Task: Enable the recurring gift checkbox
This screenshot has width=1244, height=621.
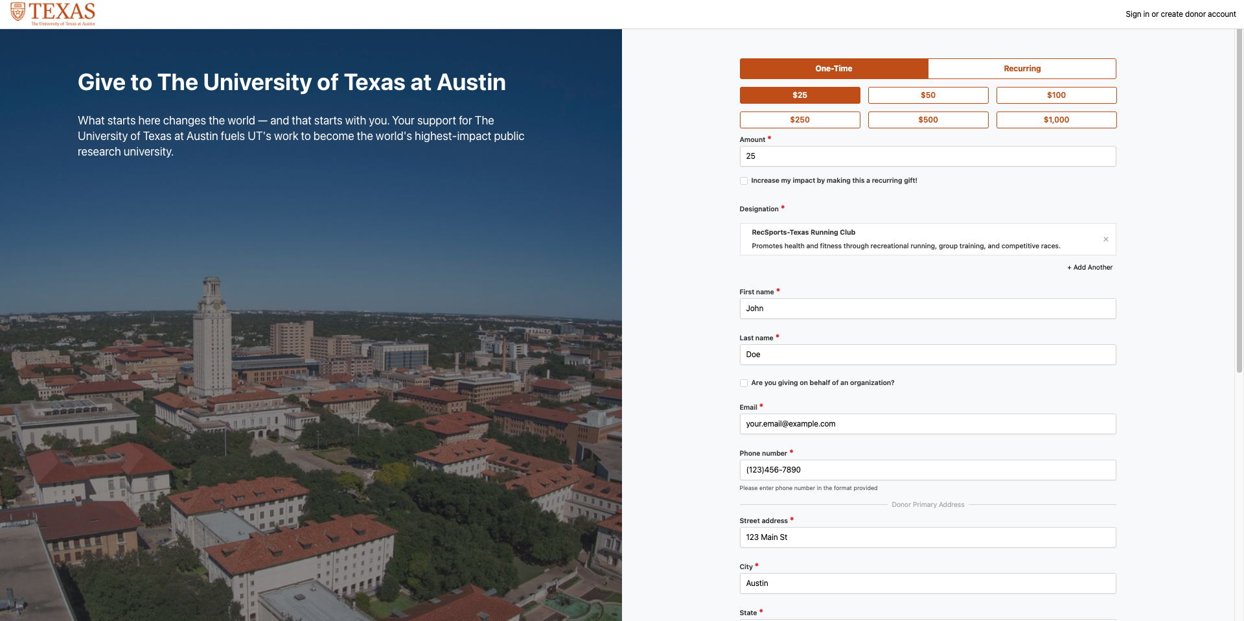Action: pos(744,181)
